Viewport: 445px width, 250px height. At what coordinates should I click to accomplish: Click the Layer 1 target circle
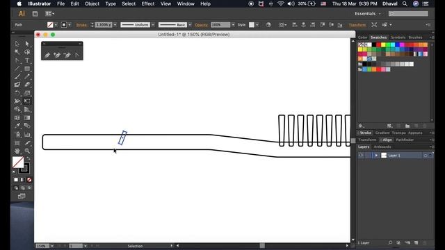tap(425, 156)
